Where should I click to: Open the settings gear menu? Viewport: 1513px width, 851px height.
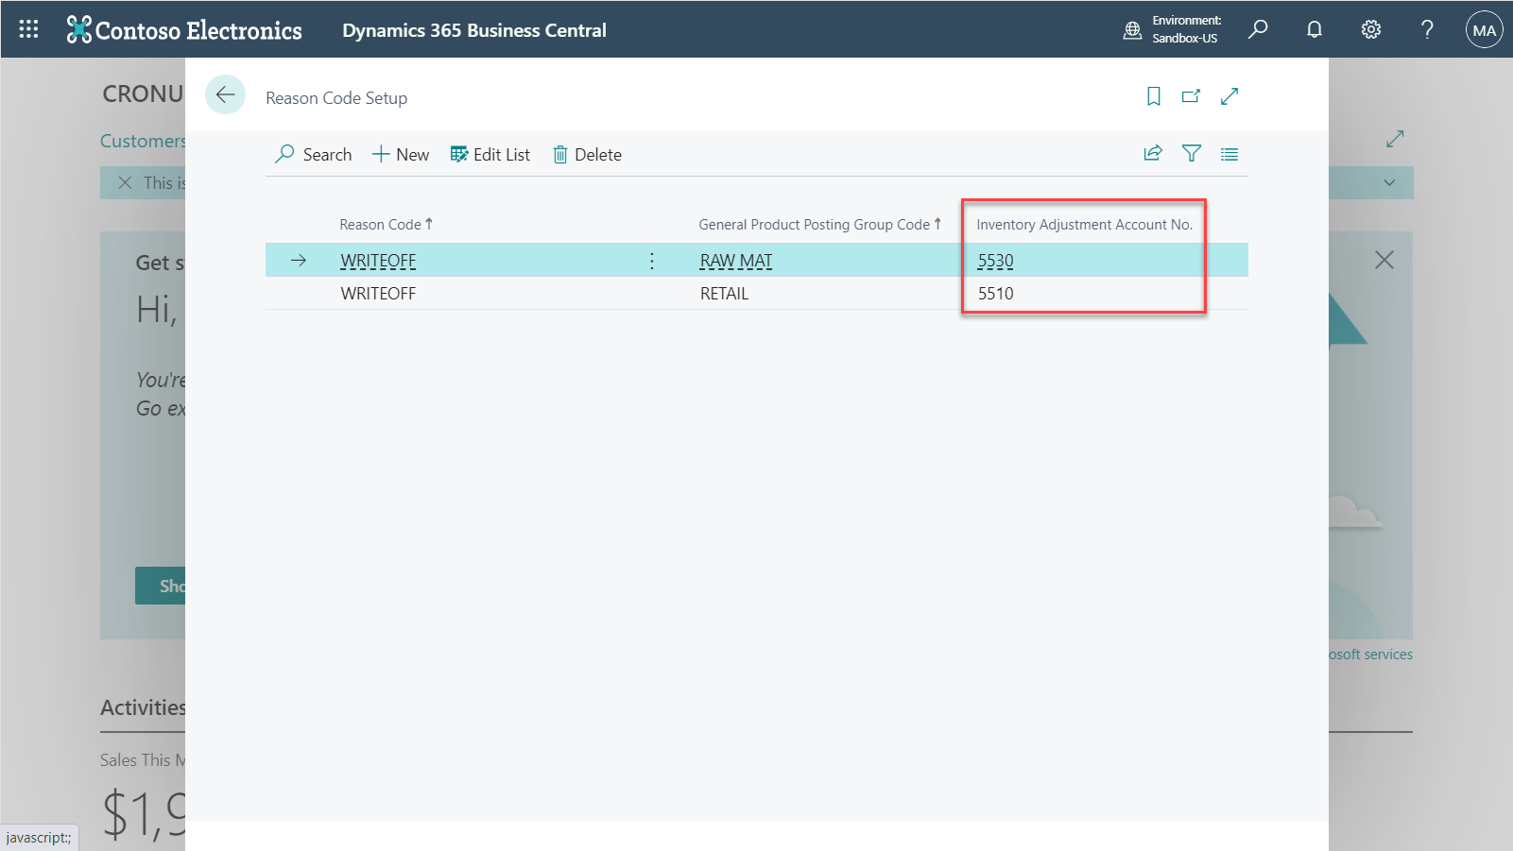point(1371,29)
